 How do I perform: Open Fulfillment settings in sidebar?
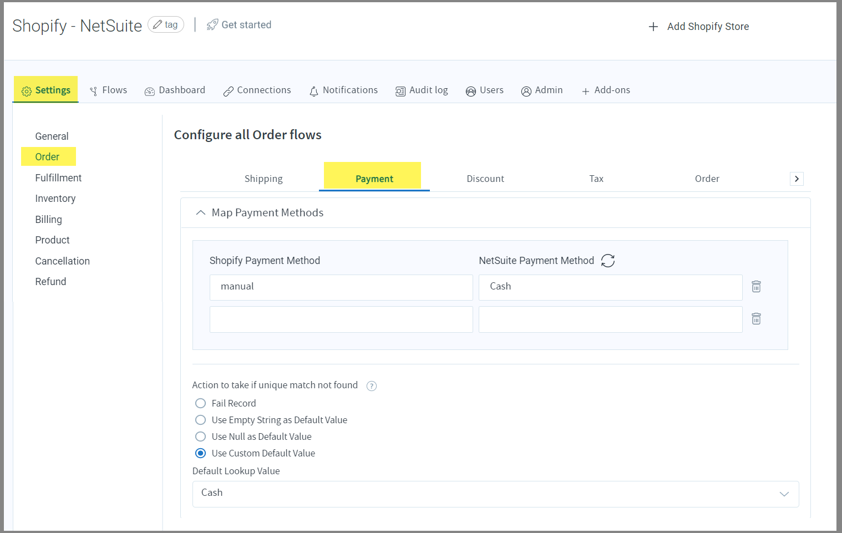[x=58, y=178]
